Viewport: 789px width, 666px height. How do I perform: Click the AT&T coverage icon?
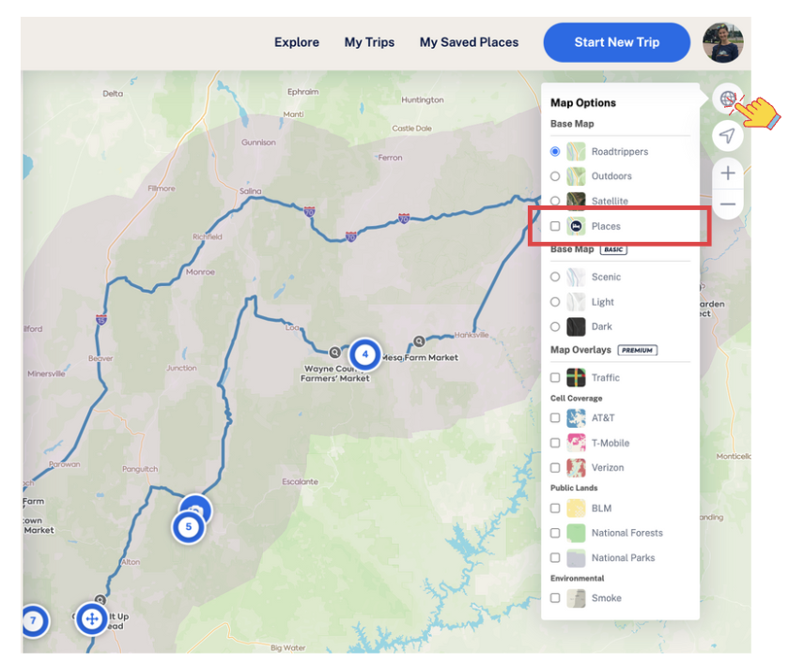(576, 417)
